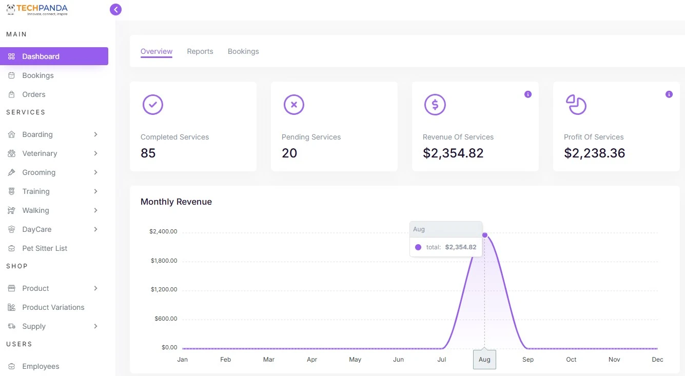Open Orders from the sidebar
Image resolution: width=685 pixels, height=376 pixels.
(34, 94)
